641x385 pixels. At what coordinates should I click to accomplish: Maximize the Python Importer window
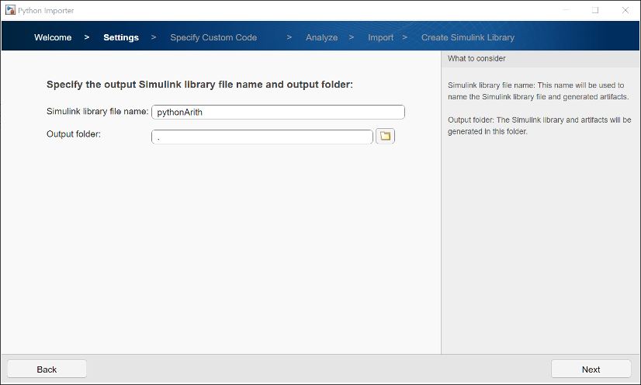[595, 10]
